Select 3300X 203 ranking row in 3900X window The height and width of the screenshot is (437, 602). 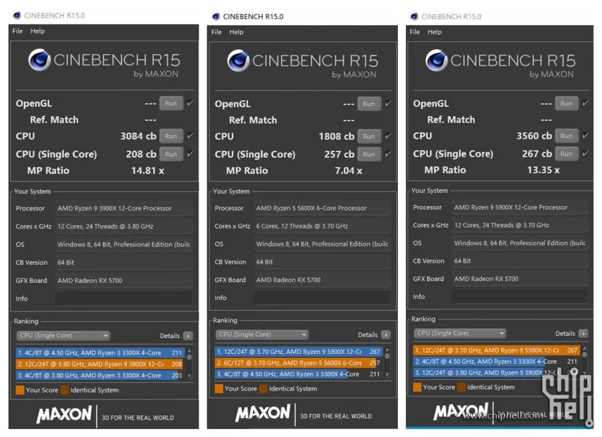click(100, 375)
